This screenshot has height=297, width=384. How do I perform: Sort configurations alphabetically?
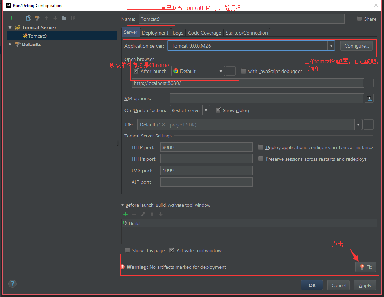click(73, 18)
